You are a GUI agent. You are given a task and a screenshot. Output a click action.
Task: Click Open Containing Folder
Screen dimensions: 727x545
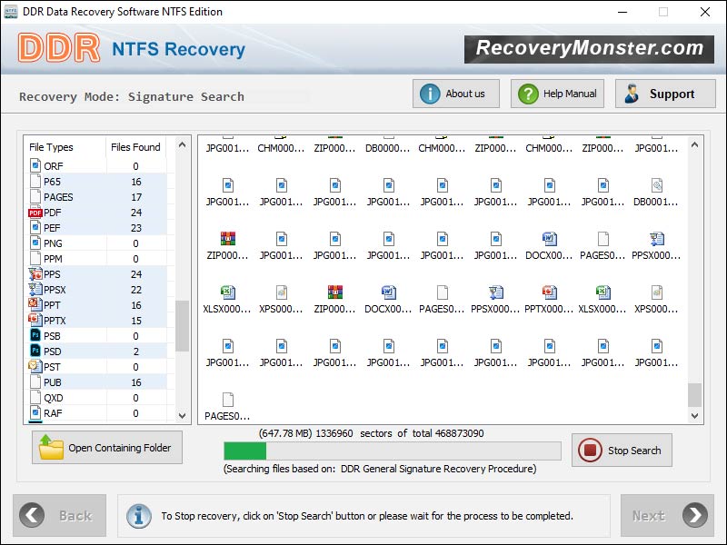click(x=106, y=447)
